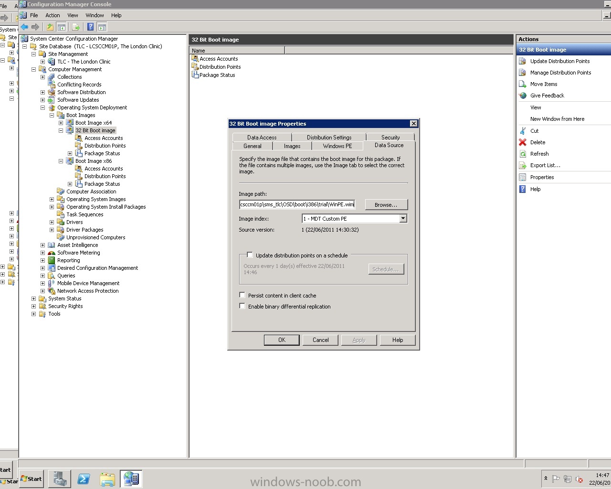This screenshot has width=611, height=489.
Task: Click the Name column header
Action: tap(237, 51)
